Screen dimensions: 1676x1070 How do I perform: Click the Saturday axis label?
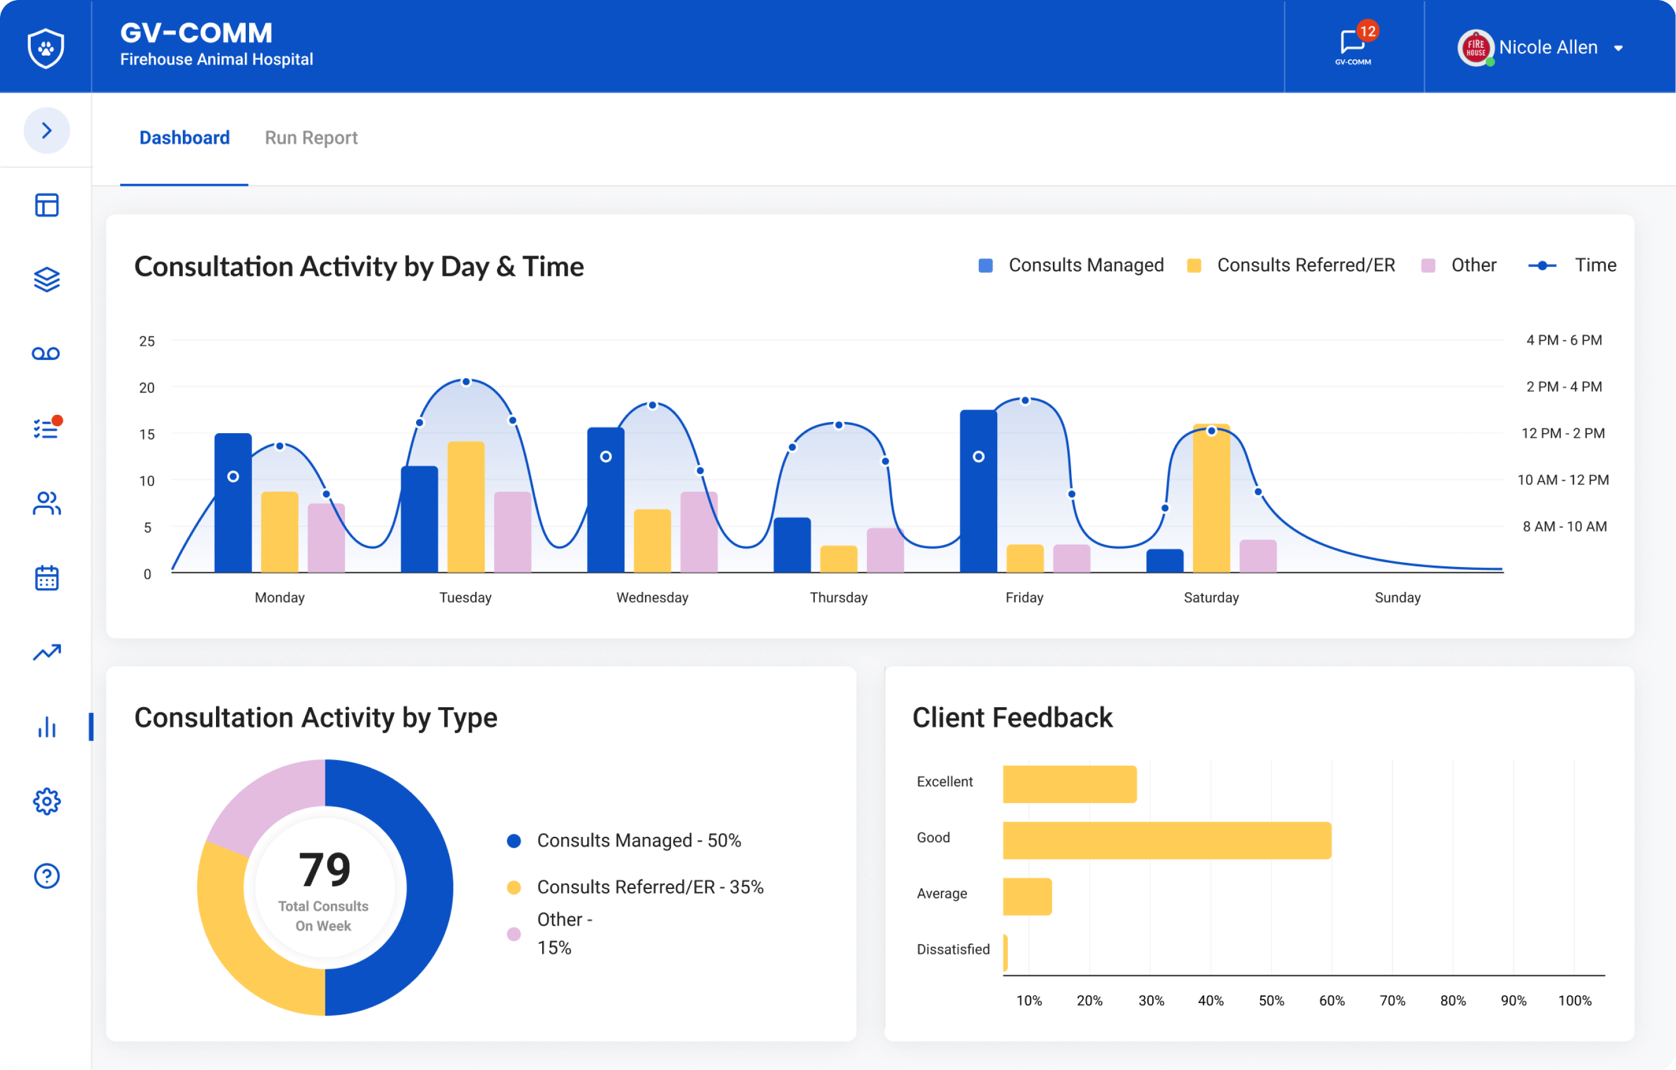tap(1212, 598)
